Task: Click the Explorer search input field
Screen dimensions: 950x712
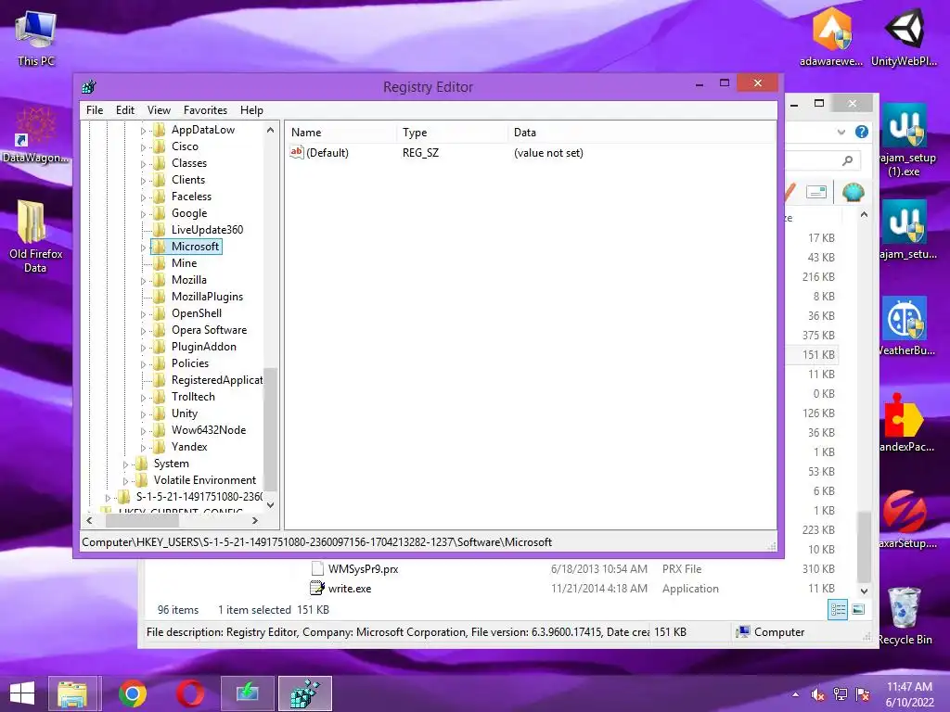Action: pos(824,160)
